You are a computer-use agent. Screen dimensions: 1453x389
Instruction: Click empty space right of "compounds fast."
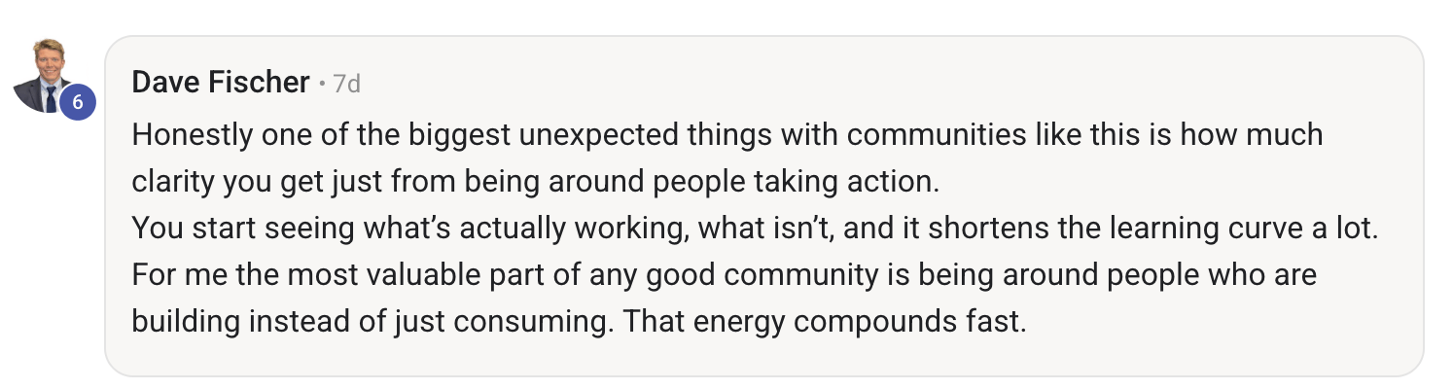[x=1216, y=321]
